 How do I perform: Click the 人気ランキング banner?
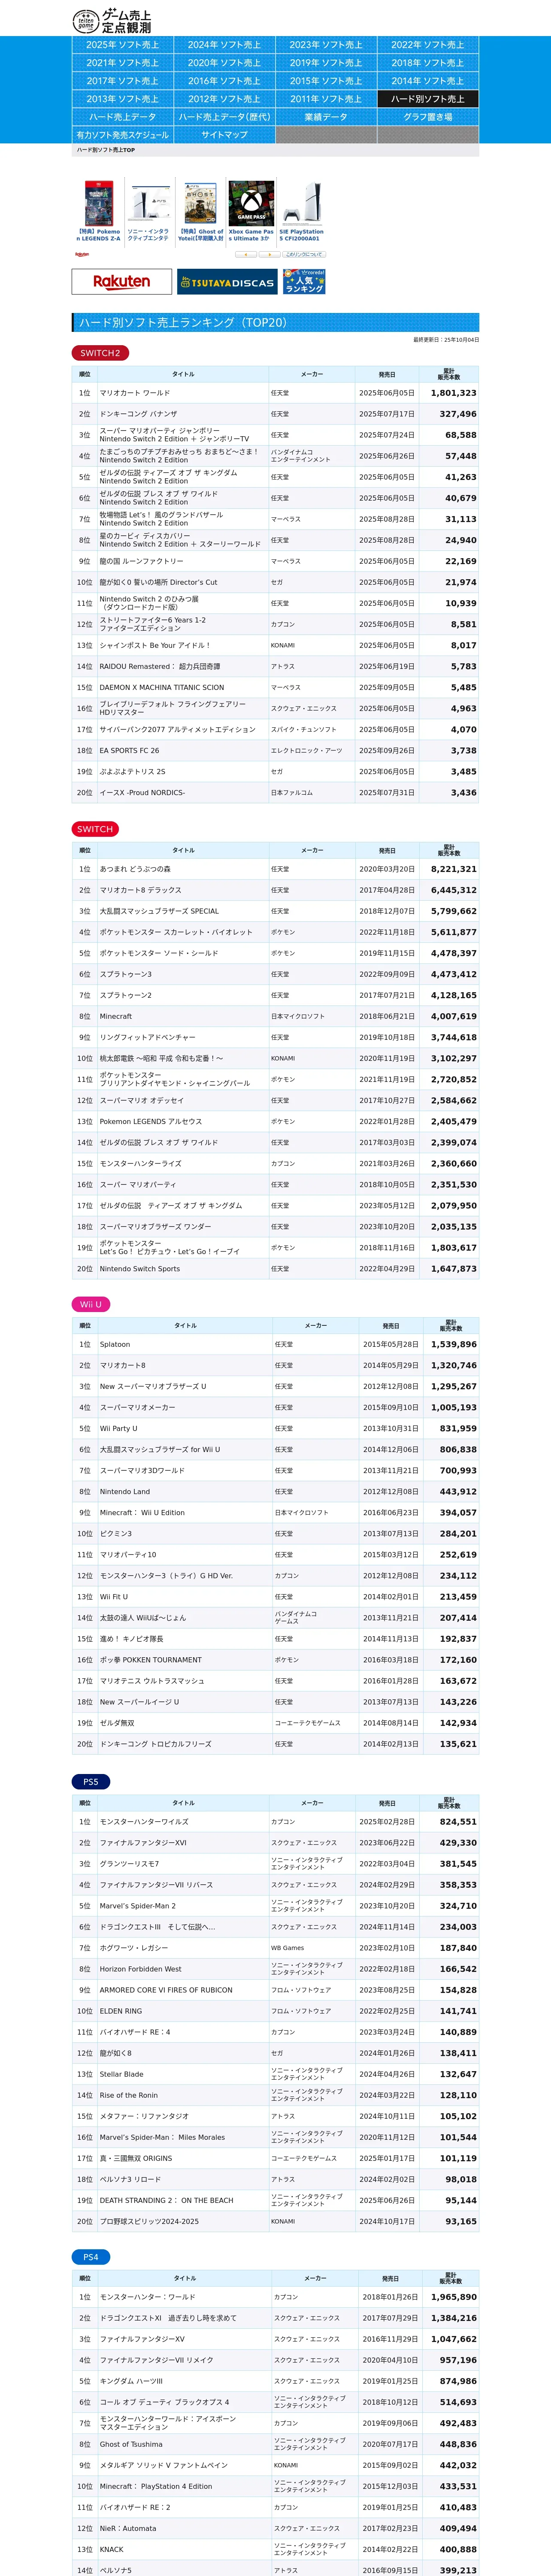click(304, 281)
